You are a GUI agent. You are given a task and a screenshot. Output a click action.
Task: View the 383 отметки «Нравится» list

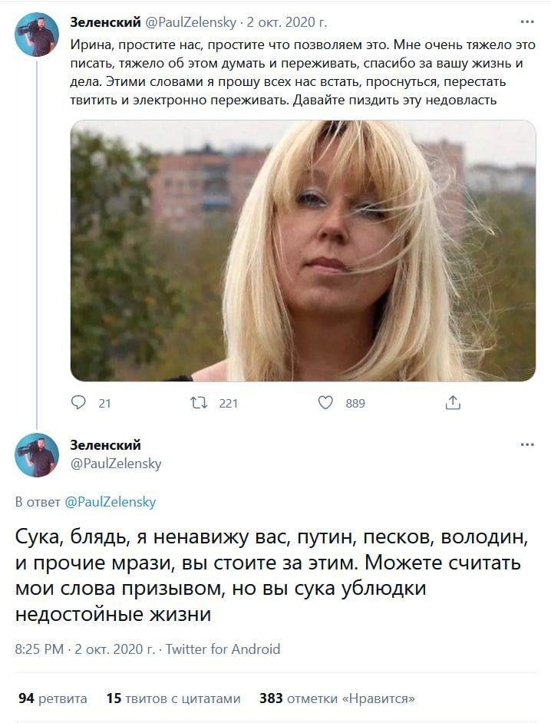coord(337,698)
